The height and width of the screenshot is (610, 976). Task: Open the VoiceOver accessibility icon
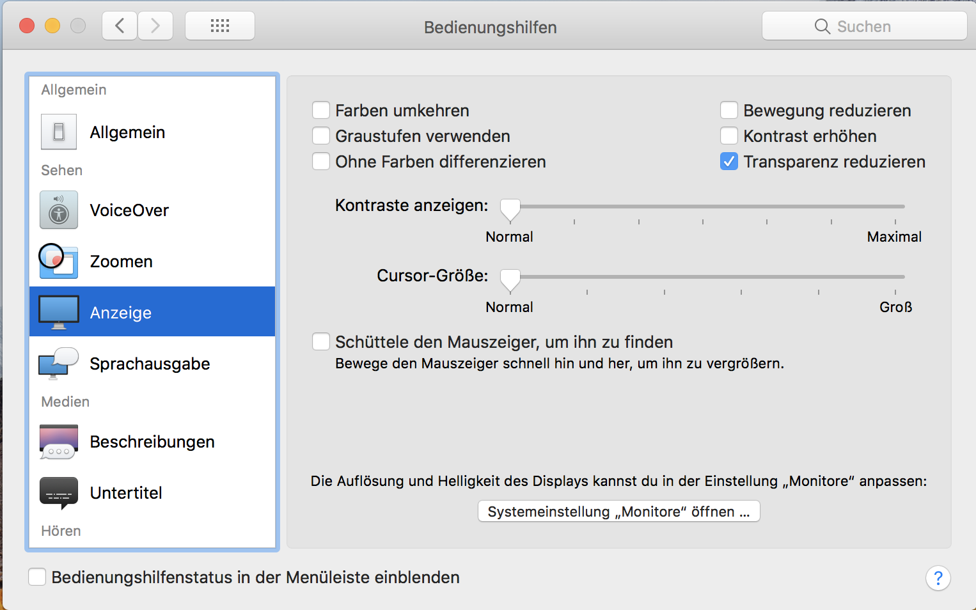click(59, 210)
